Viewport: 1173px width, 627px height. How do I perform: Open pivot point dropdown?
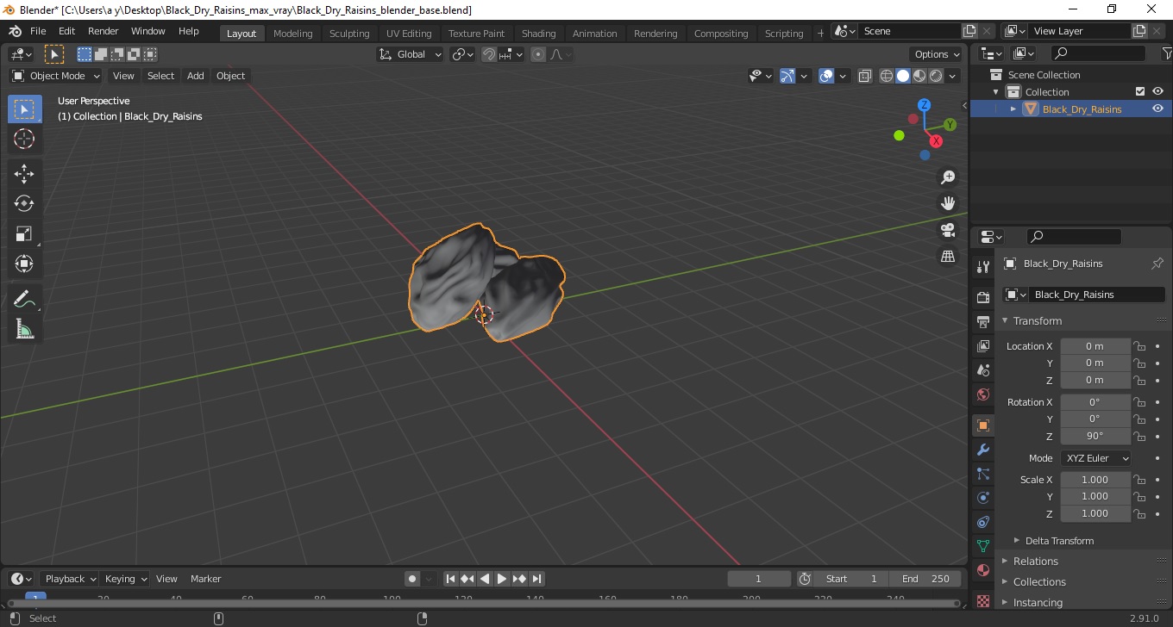coord(463,54)
